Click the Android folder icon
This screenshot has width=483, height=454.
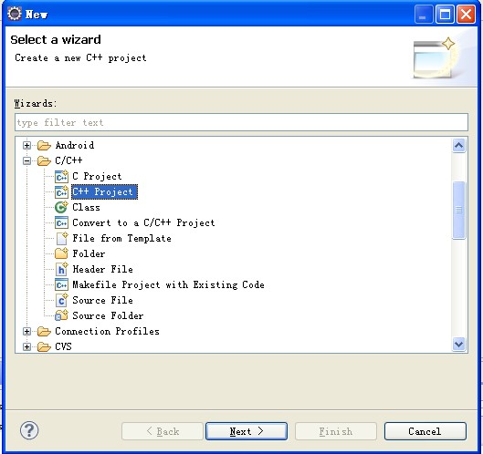(x=44, y=146)
